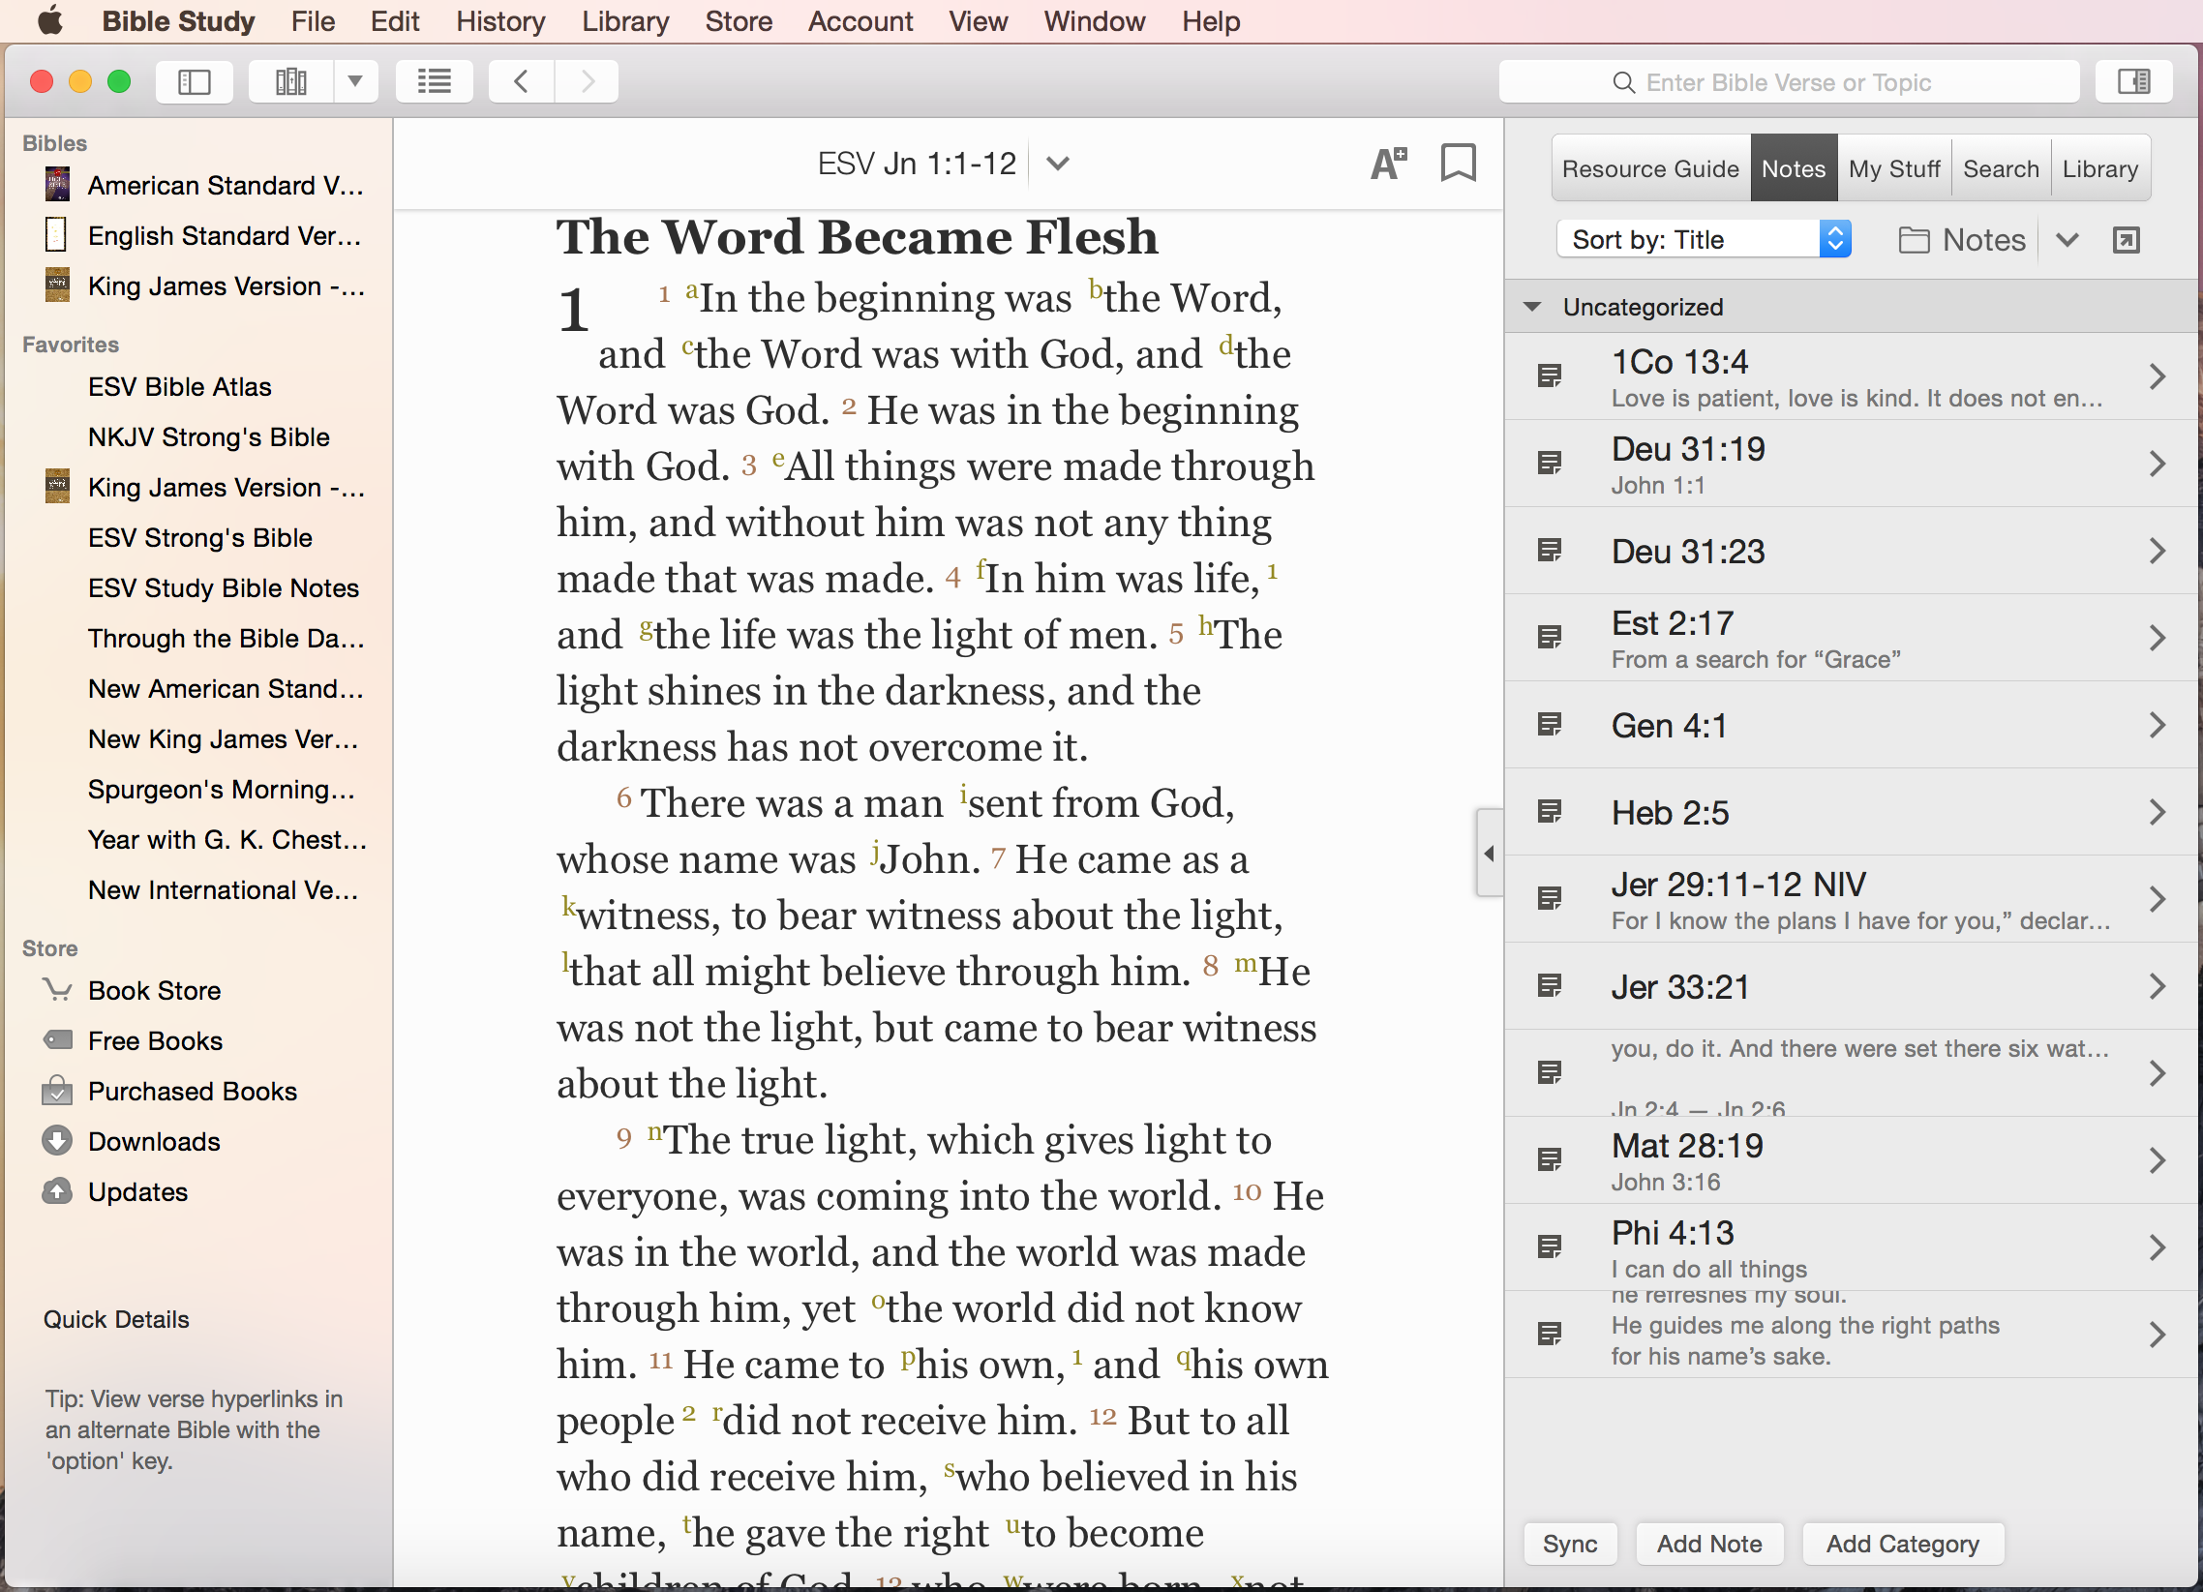2203x1592 pixels.
Task: Collapse side panel with the divider arrow
Action: tap(1489, 854)
